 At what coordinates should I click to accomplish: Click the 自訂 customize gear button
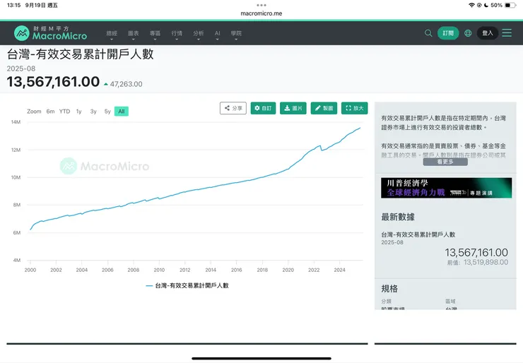263,108
